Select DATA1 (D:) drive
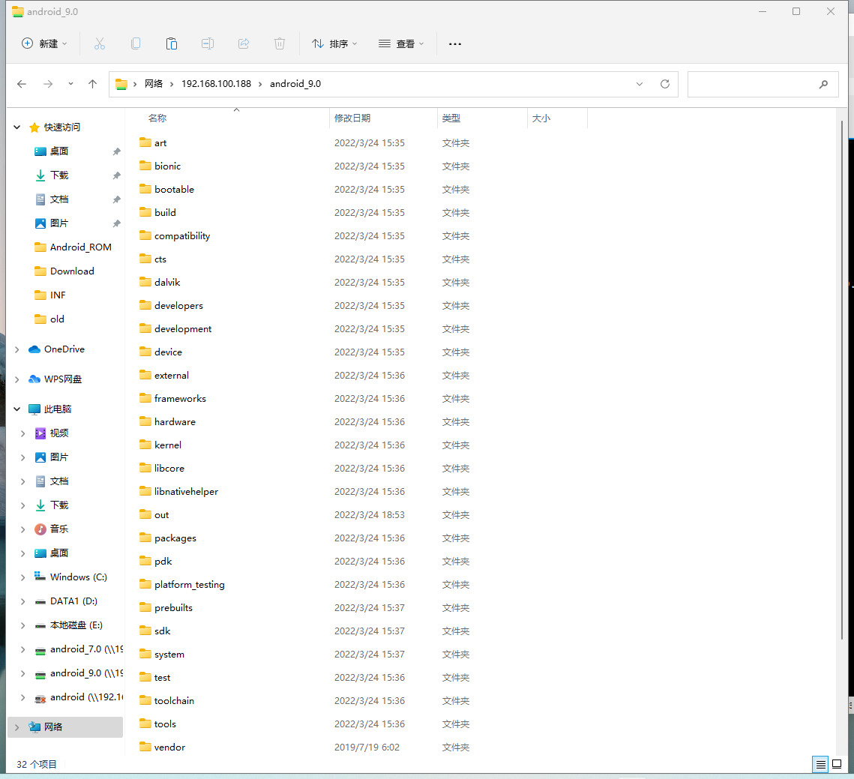Image resolution: width=854 pixels, height=779 pixels. pyautogui.click(x=73, y=601)
